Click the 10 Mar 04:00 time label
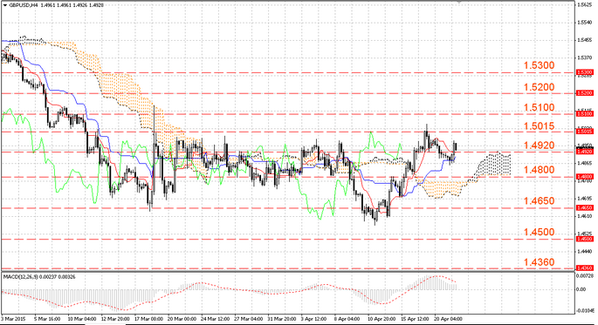Screen dimensions: 598x325 pyautogui.click(x=81, y=319)
